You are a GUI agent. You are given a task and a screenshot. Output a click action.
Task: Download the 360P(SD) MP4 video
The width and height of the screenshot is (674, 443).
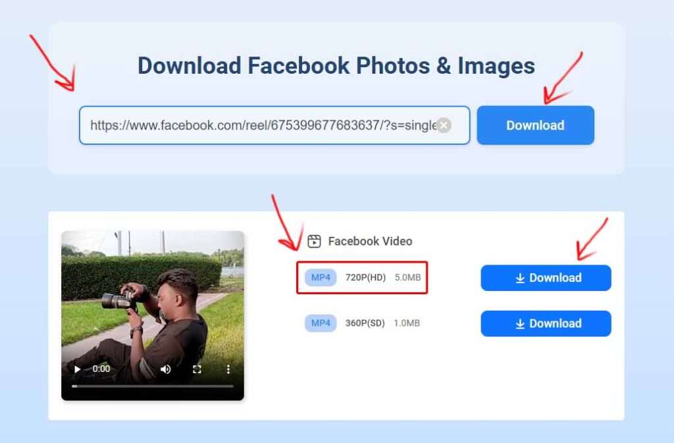click(546, 323)
